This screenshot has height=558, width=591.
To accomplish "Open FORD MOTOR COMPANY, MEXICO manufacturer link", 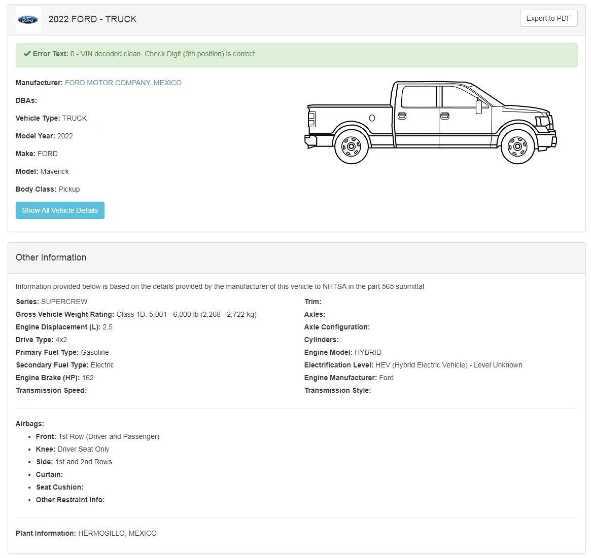I will point(123,83).
